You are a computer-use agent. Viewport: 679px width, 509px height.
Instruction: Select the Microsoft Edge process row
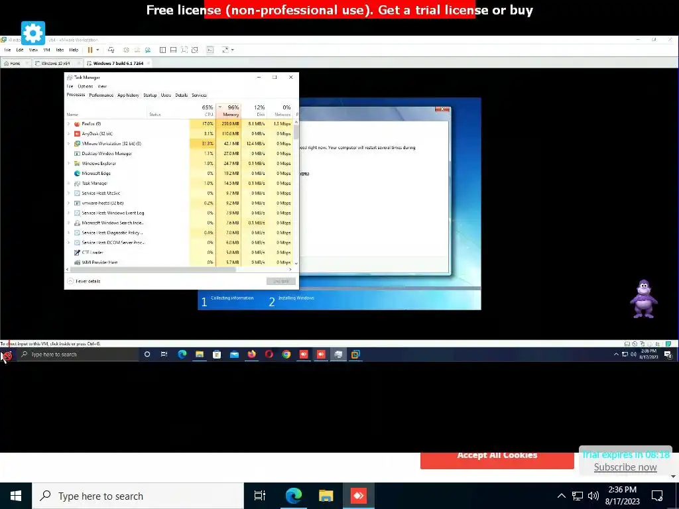(179, 174)
